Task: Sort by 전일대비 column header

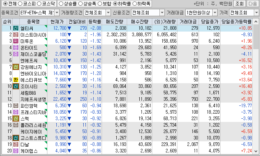Action: [77, 22]
